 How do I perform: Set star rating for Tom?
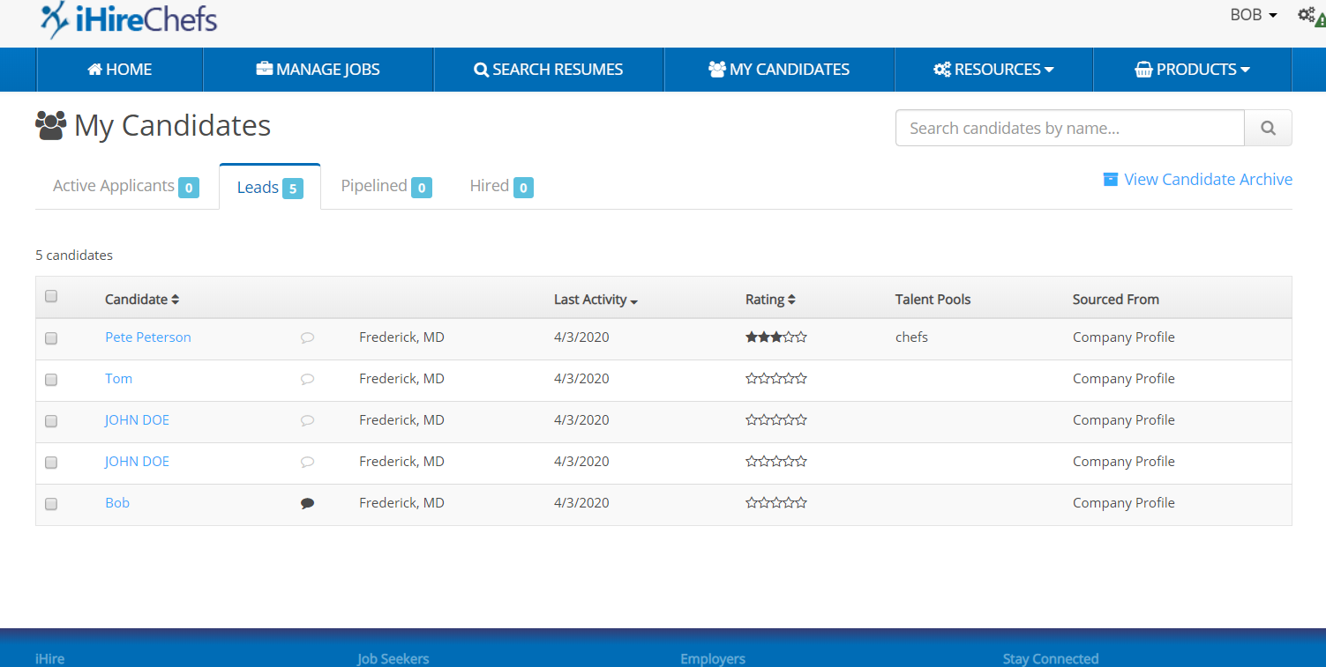pyautogui.click(x=776, y=379)
